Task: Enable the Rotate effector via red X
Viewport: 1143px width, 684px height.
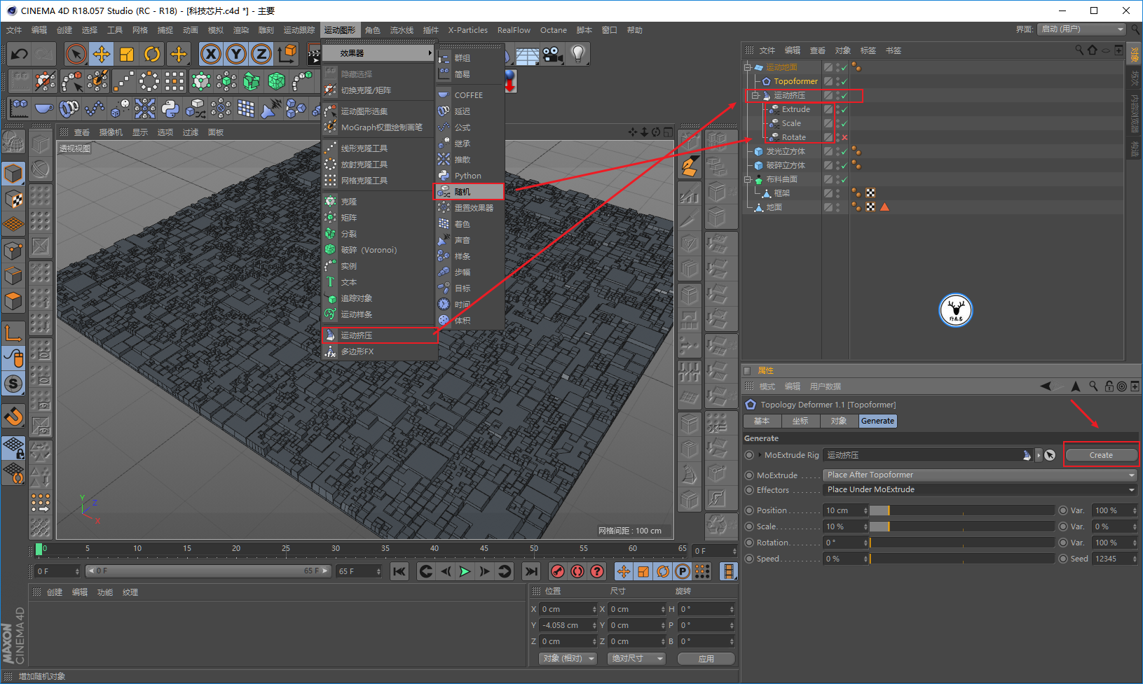Action: (x=844, y=137)
